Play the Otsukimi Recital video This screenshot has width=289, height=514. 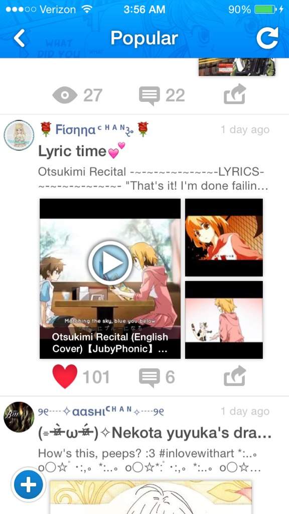coord(110,263)
